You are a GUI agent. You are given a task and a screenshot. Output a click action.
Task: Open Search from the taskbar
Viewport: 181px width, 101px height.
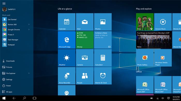click(x=24, y=98)
